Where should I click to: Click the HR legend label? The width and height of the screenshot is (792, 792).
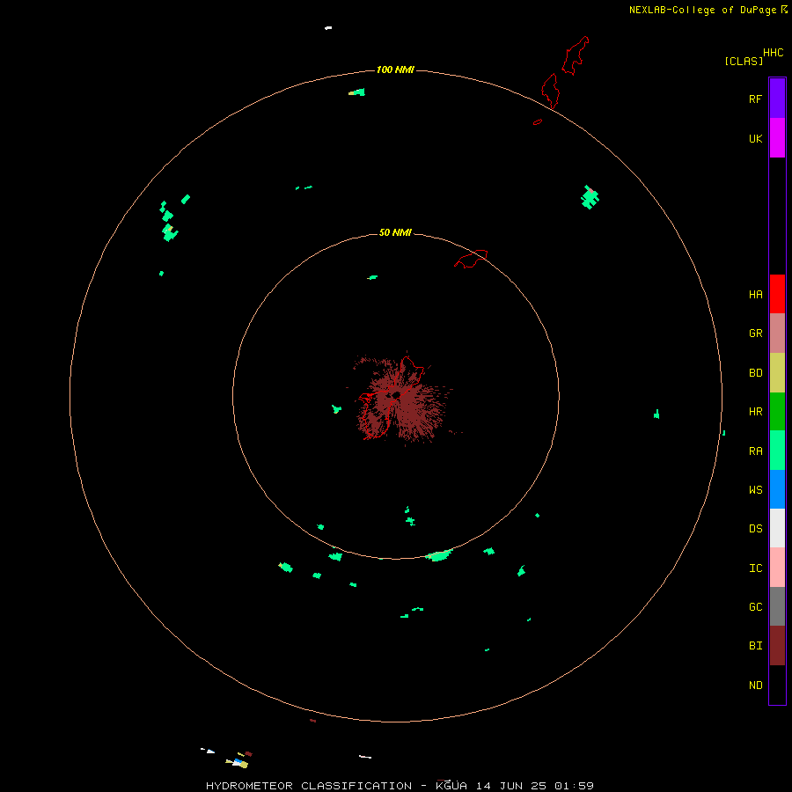(x=755, y=412)
